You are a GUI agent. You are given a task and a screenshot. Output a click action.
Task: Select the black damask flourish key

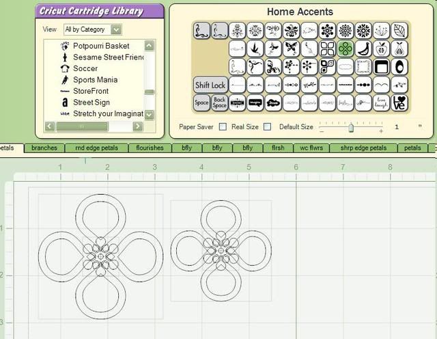pos(291,30)
